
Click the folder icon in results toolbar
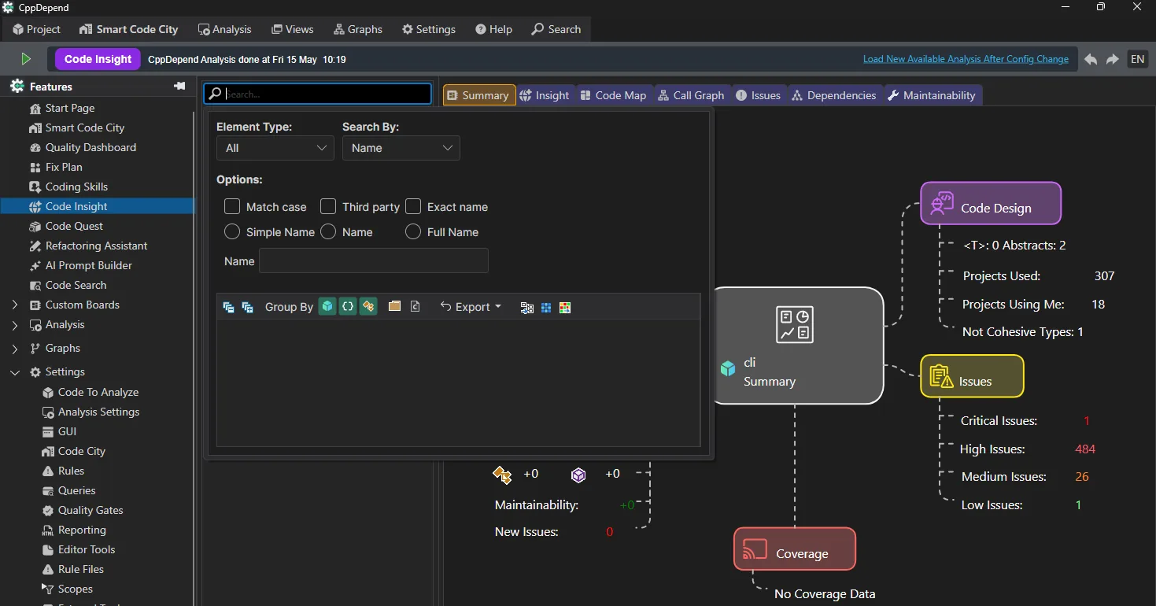click(x=395, y=306)
